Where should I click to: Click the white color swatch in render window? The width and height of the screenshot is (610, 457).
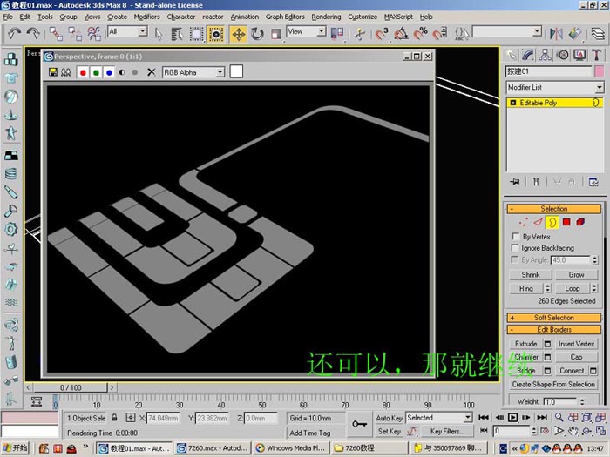click(x=236, y=72)
